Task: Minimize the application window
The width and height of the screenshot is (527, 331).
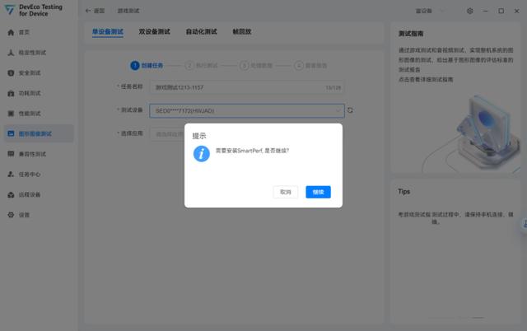Action: tap(485, 11)
